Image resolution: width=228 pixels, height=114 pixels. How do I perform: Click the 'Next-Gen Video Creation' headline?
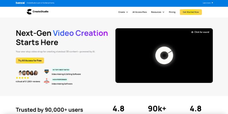62,33
